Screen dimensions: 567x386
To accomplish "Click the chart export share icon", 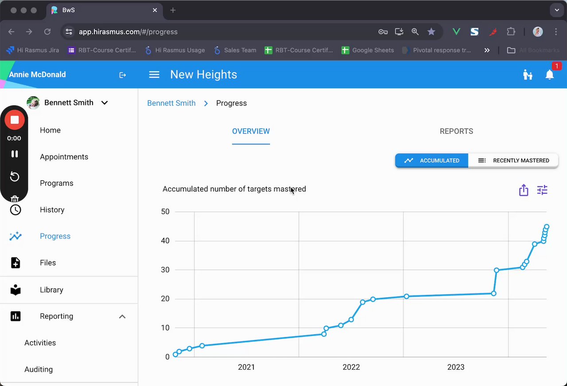I will [524, 190].
